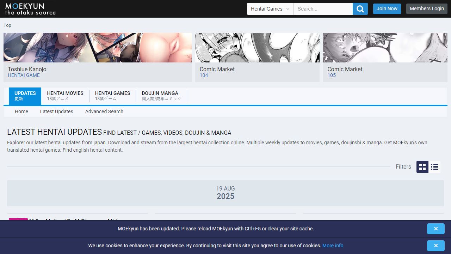Click HENTAI GAME label under Toshiue Kanojo

[x=24, y=75]
